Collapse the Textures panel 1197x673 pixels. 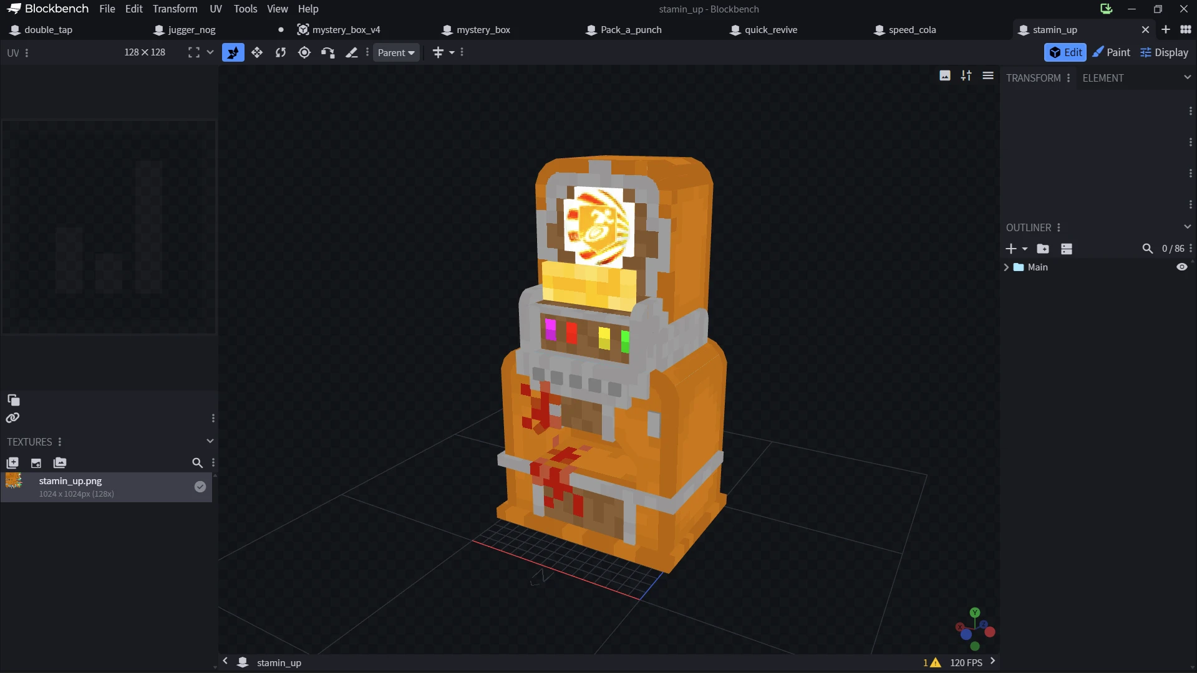click(210, 441)
